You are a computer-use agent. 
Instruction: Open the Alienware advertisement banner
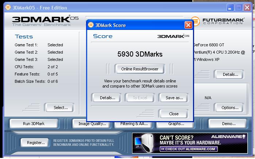pyautogui.click(x=190, y=143)
